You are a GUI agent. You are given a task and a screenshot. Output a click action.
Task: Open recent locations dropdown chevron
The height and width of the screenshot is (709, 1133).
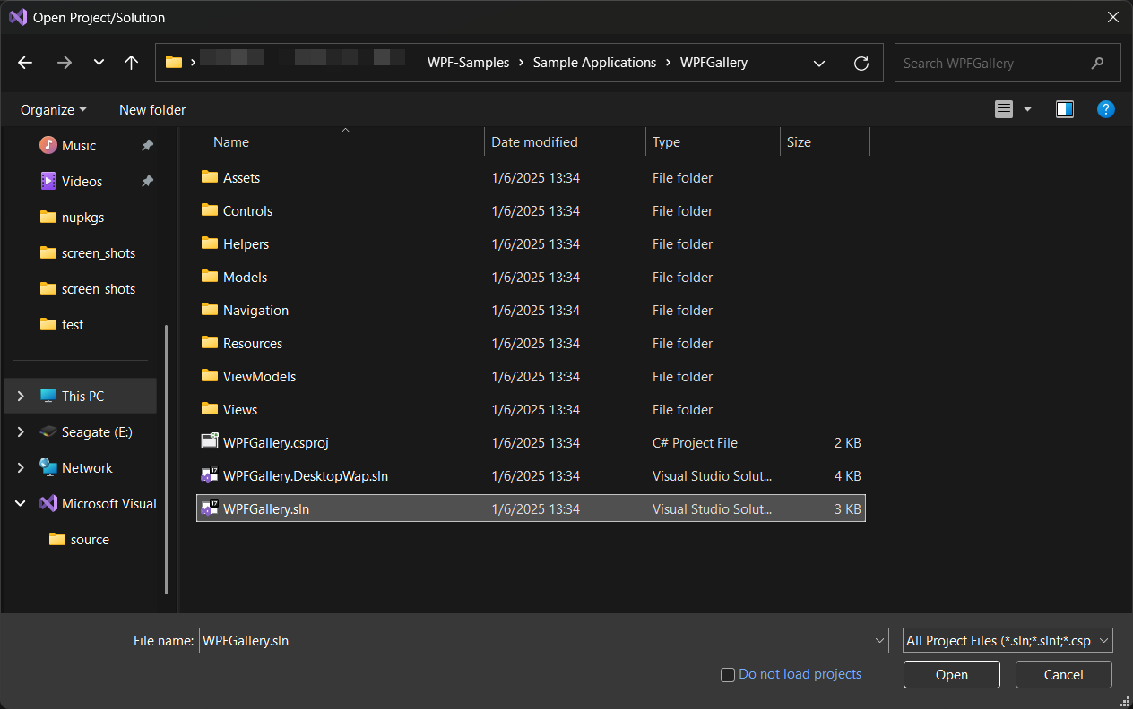pyautogui.click(x=99, y=63)
